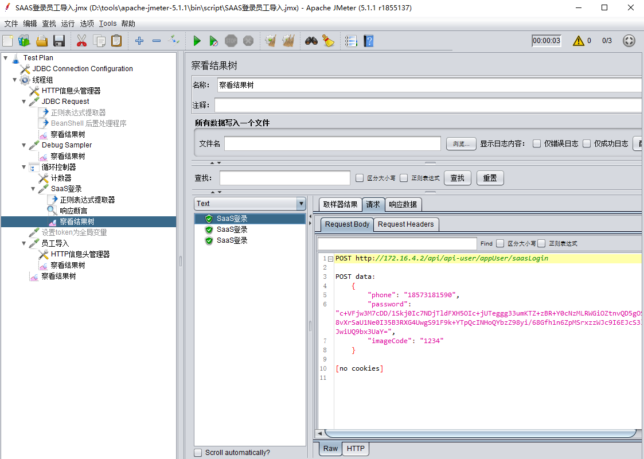Screen dimensions: 644x459
Task: Toggle 区分大小写 next to 查找 field
Action: coord(360,178)
